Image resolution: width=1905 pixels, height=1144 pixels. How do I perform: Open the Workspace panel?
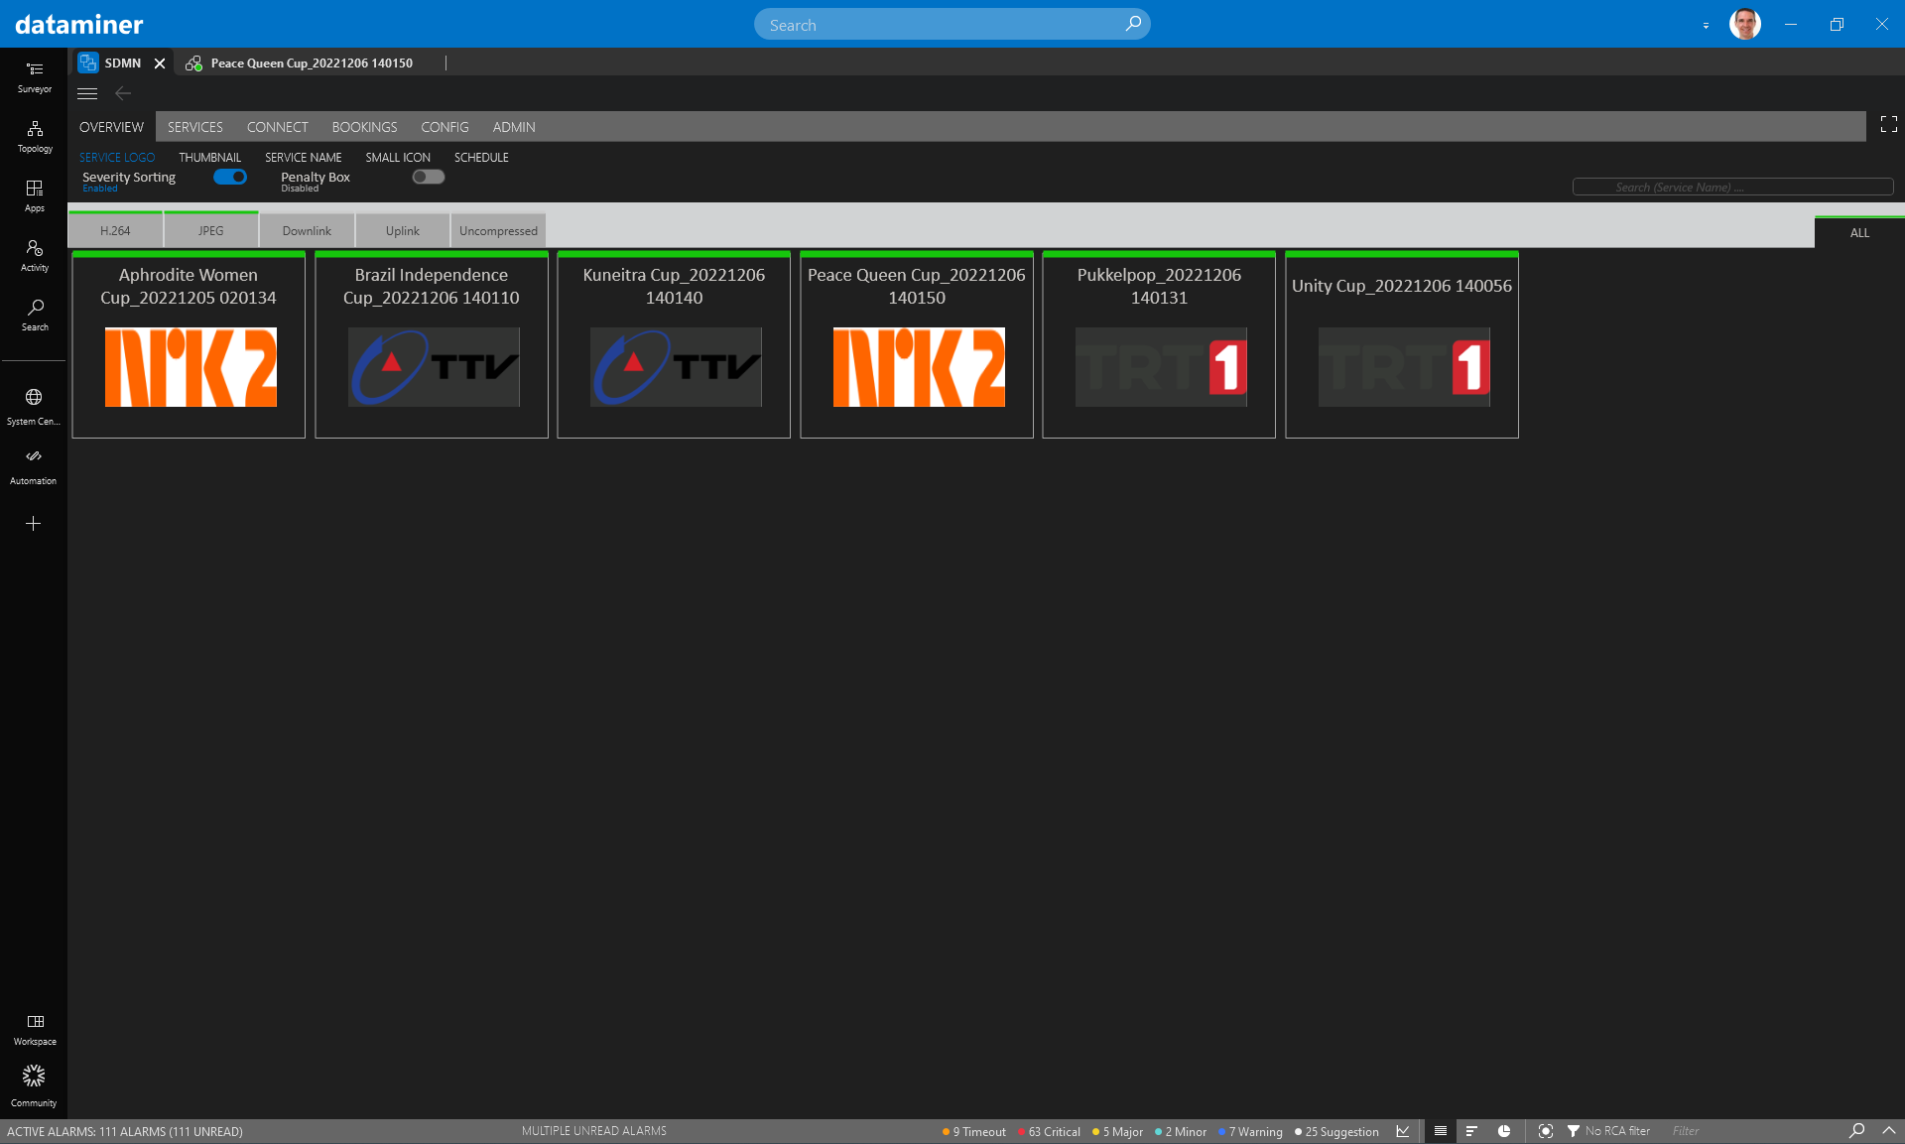[x=34, y=1030]
